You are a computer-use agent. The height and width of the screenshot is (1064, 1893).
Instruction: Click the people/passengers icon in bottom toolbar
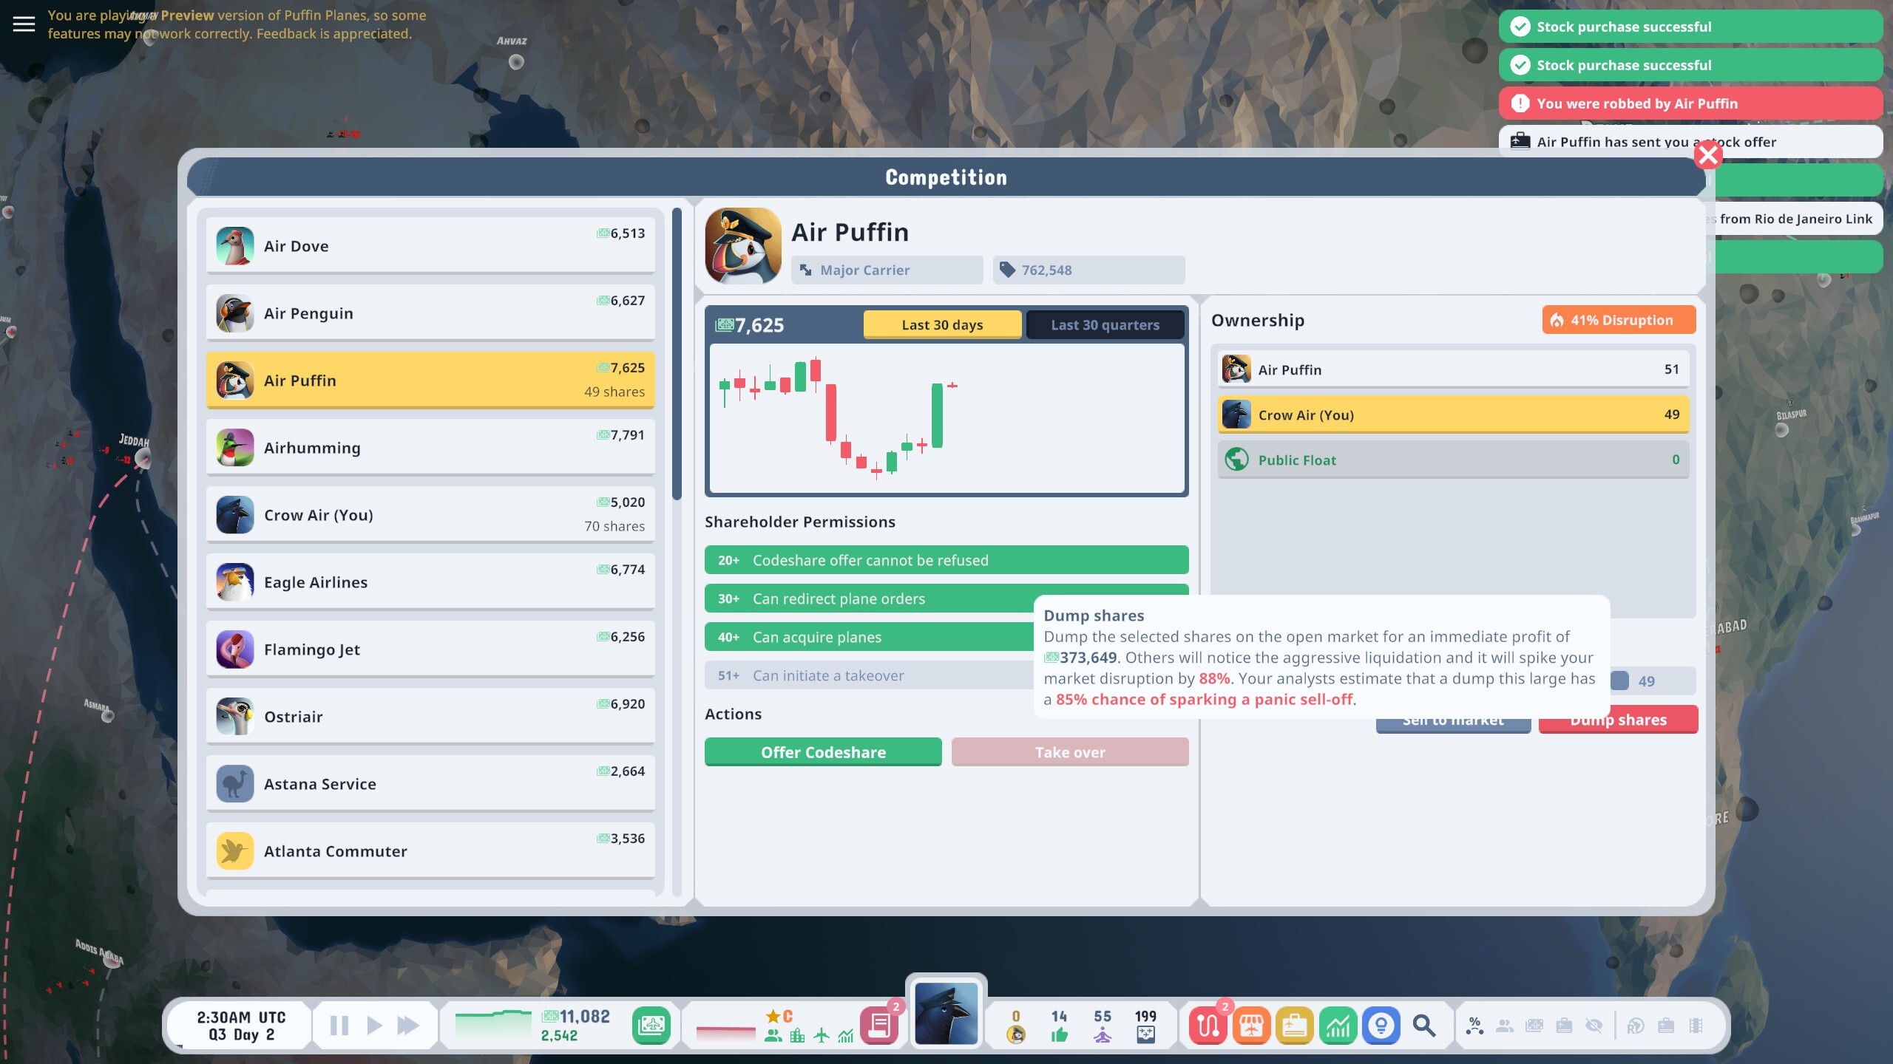click(x=1506, y=1025)
